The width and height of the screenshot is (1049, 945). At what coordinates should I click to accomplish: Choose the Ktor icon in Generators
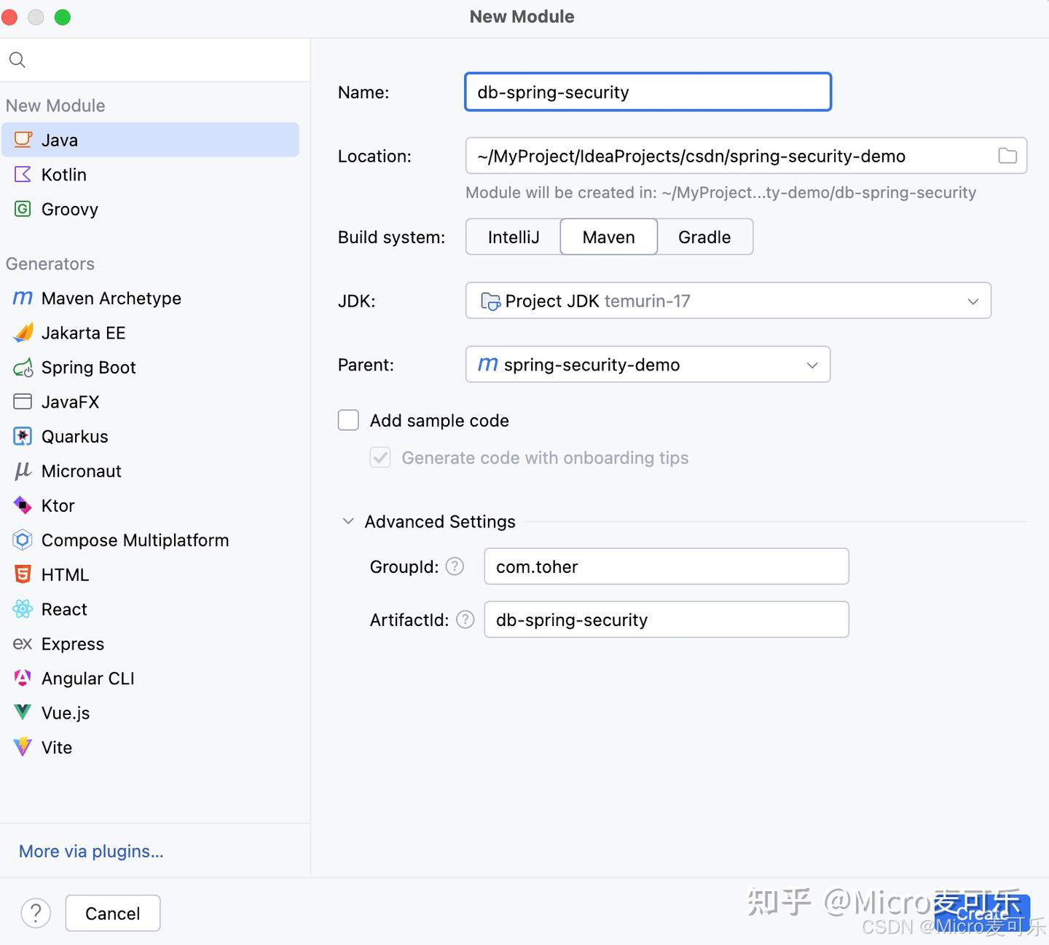[23, 505]
